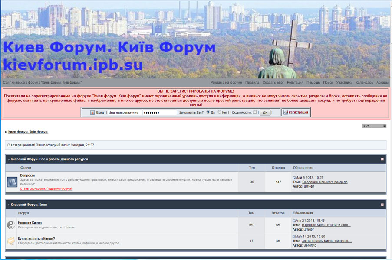The height and width of the screenshot is (260, 392).
Task: Collapse the 'Киевский Форум. Киев' category
Action: pyautogui.click(x=382, y=205)
